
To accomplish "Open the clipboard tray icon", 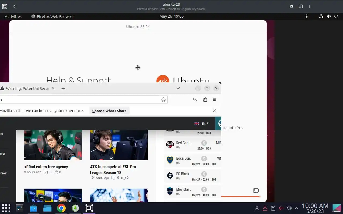I will click(273, 208).
